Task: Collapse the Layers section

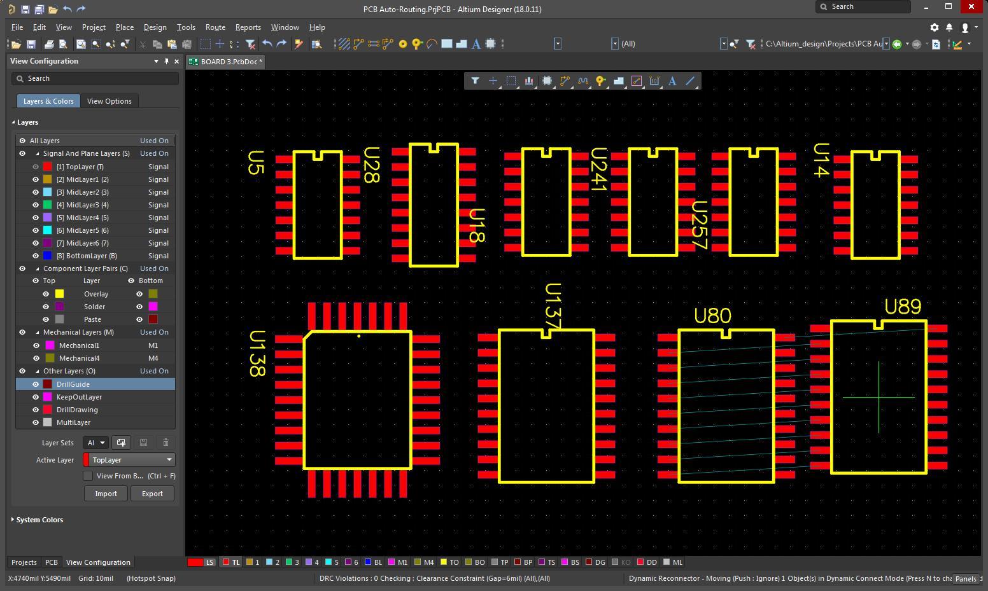Action: [x=13, y=122]
